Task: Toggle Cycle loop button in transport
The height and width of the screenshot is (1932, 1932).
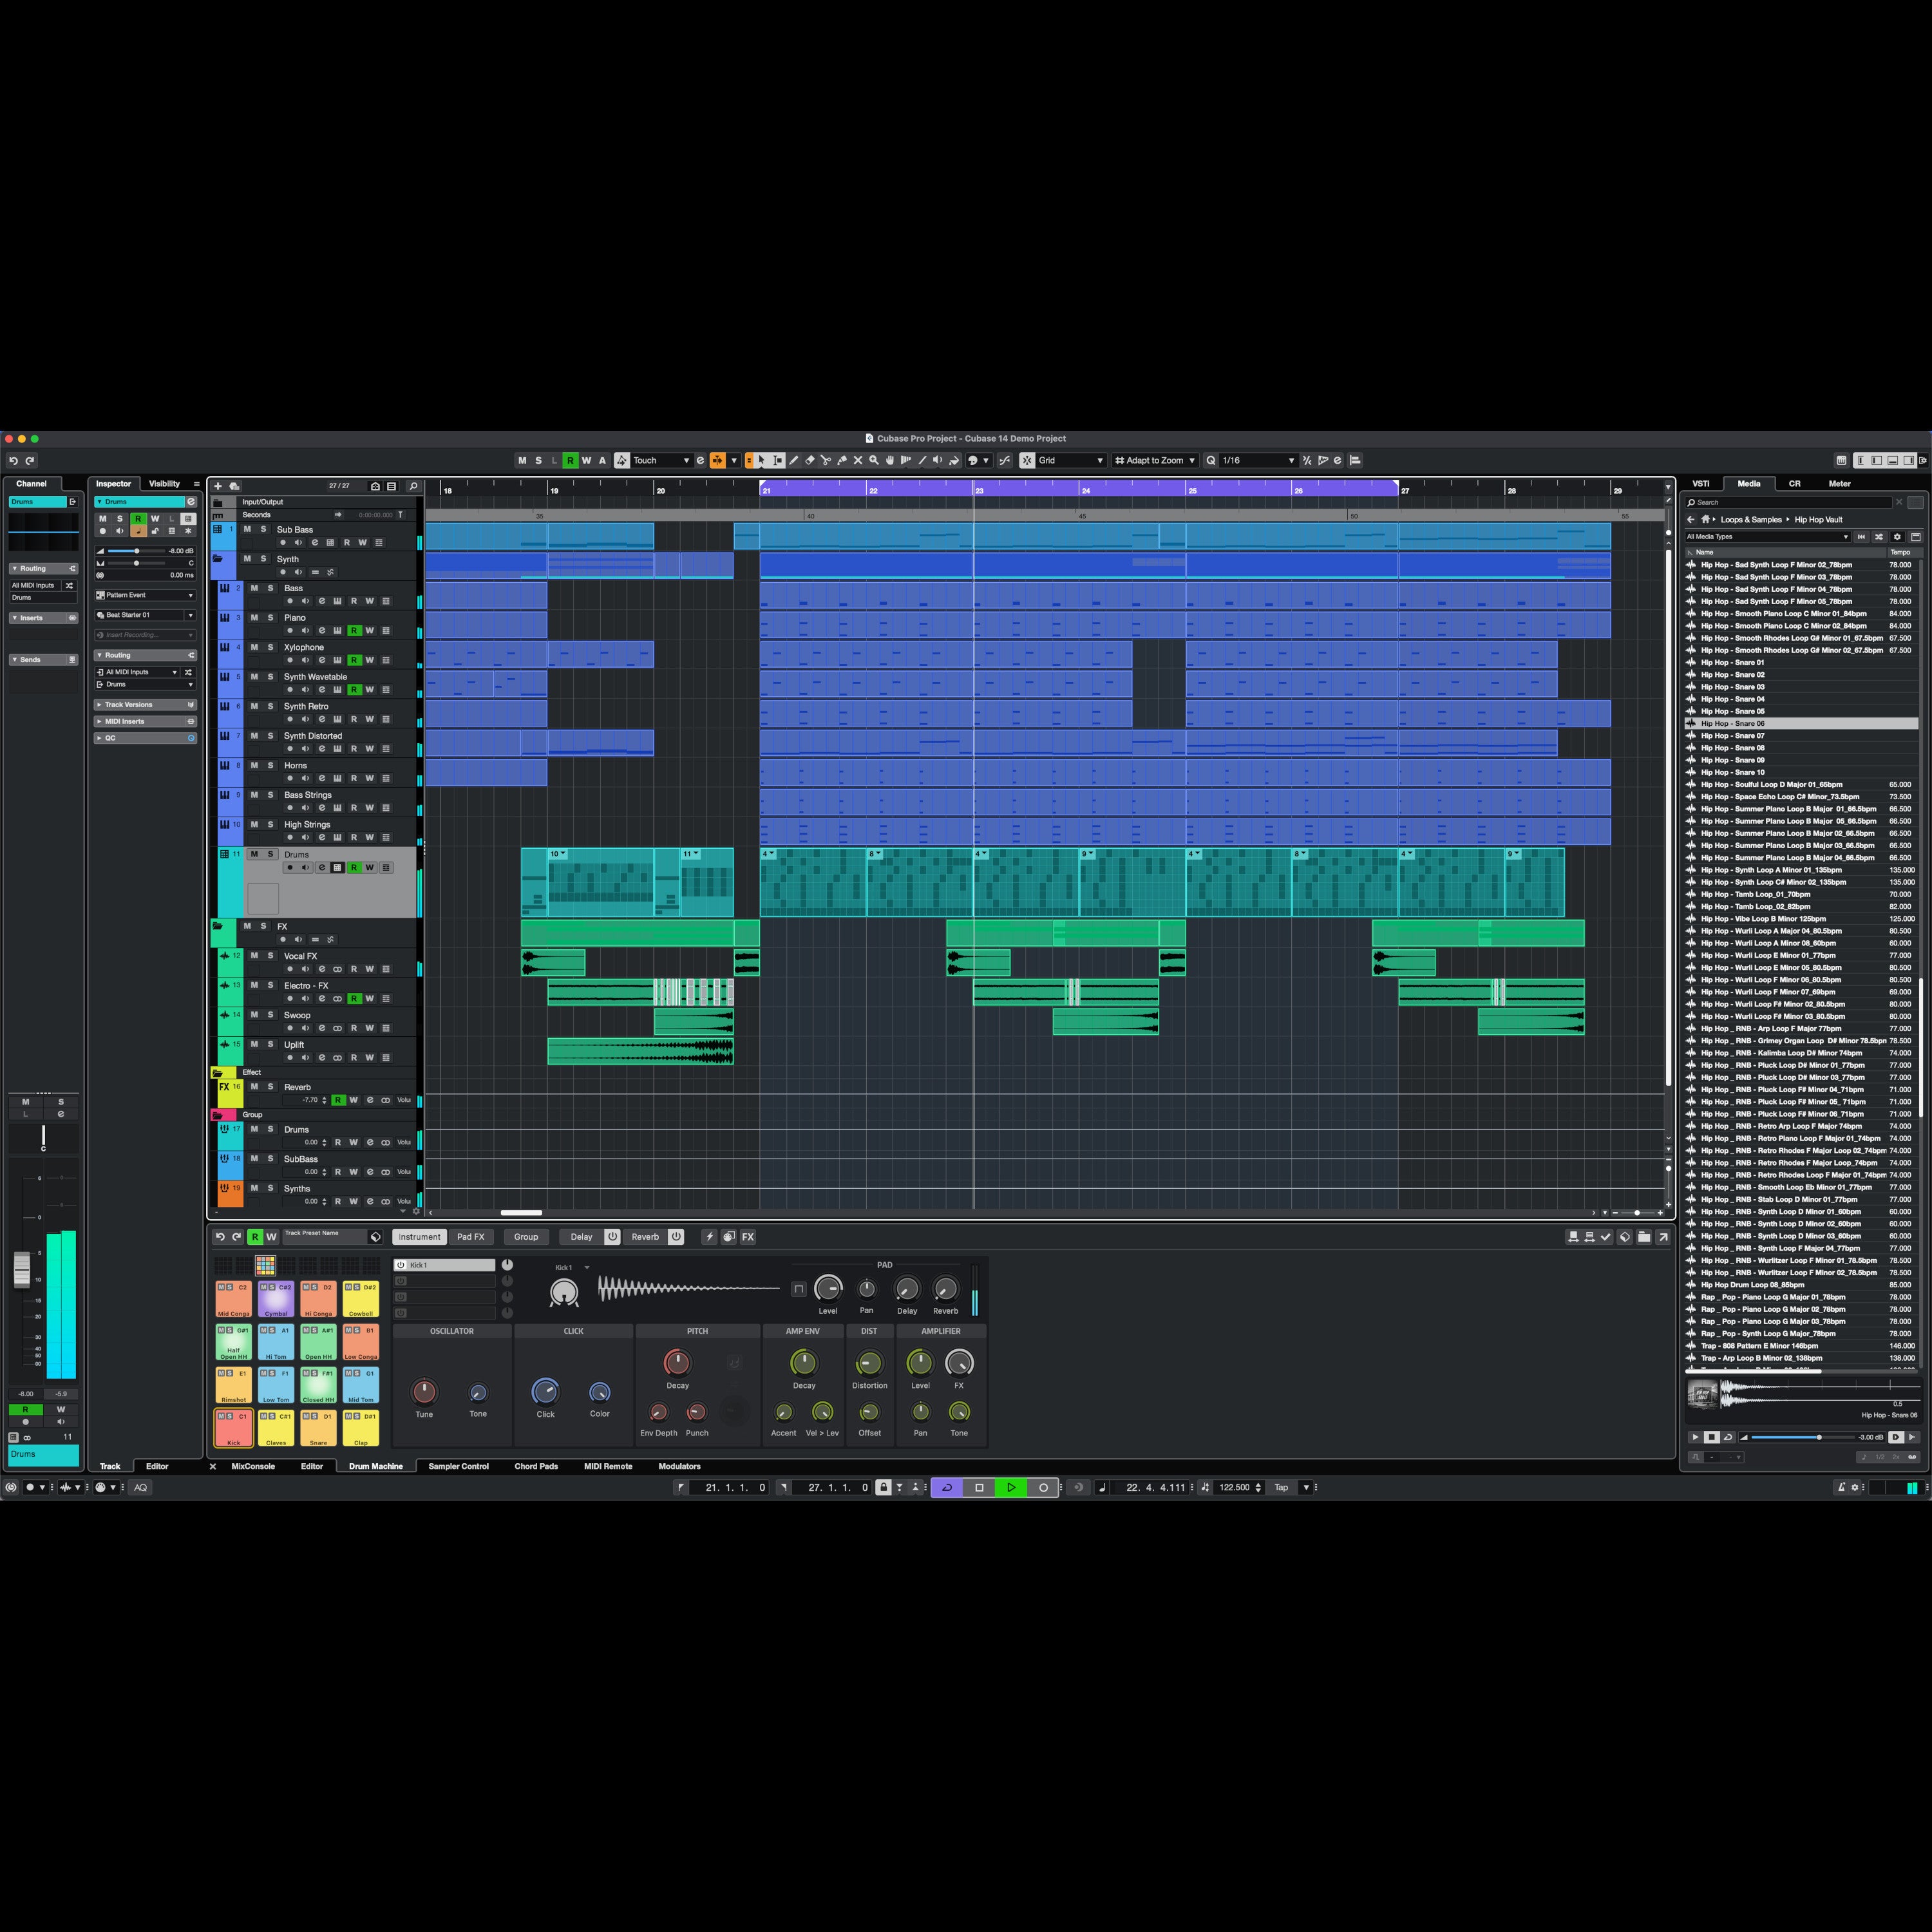Action: [x=947, y=1488]
